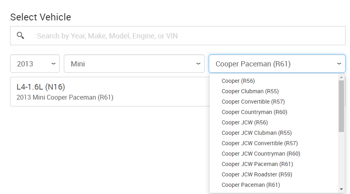The image size is (350, 194).
Task: Choose Cooper Clubman (R55) option
Action: pos(250,91)
